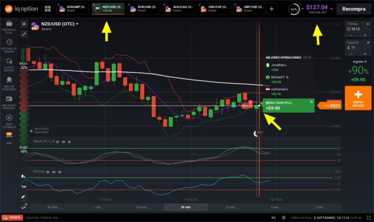Decrease Importe with the minus button
The width and height of the screenshot is (374, 222).
(x=351, y=54)
